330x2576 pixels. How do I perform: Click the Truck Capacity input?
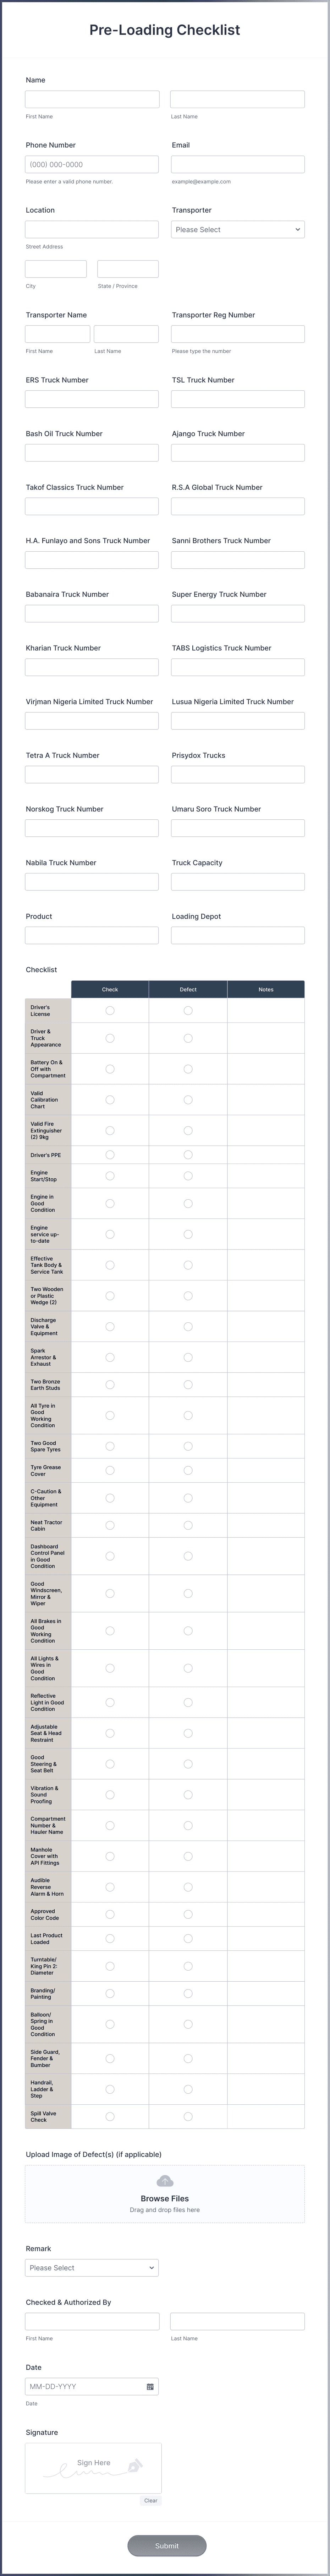pos(237,881)
